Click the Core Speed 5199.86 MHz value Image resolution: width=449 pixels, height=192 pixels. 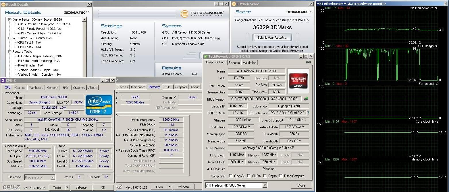(38, 151)
